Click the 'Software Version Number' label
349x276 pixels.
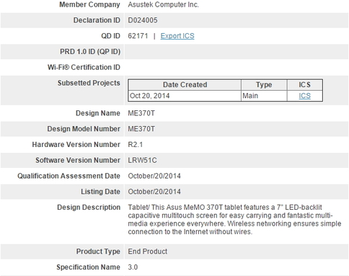tap(78, 160)
